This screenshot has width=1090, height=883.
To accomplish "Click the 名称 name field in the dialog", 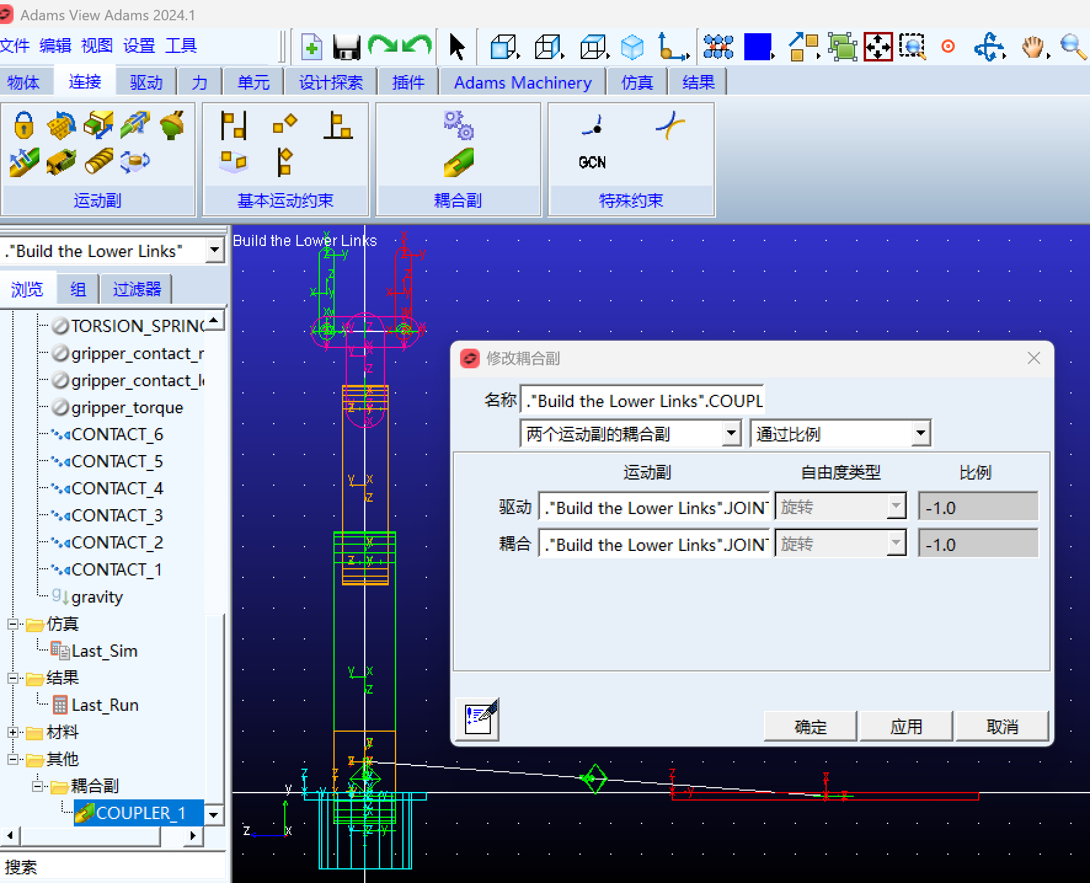I will coord(642,400).
